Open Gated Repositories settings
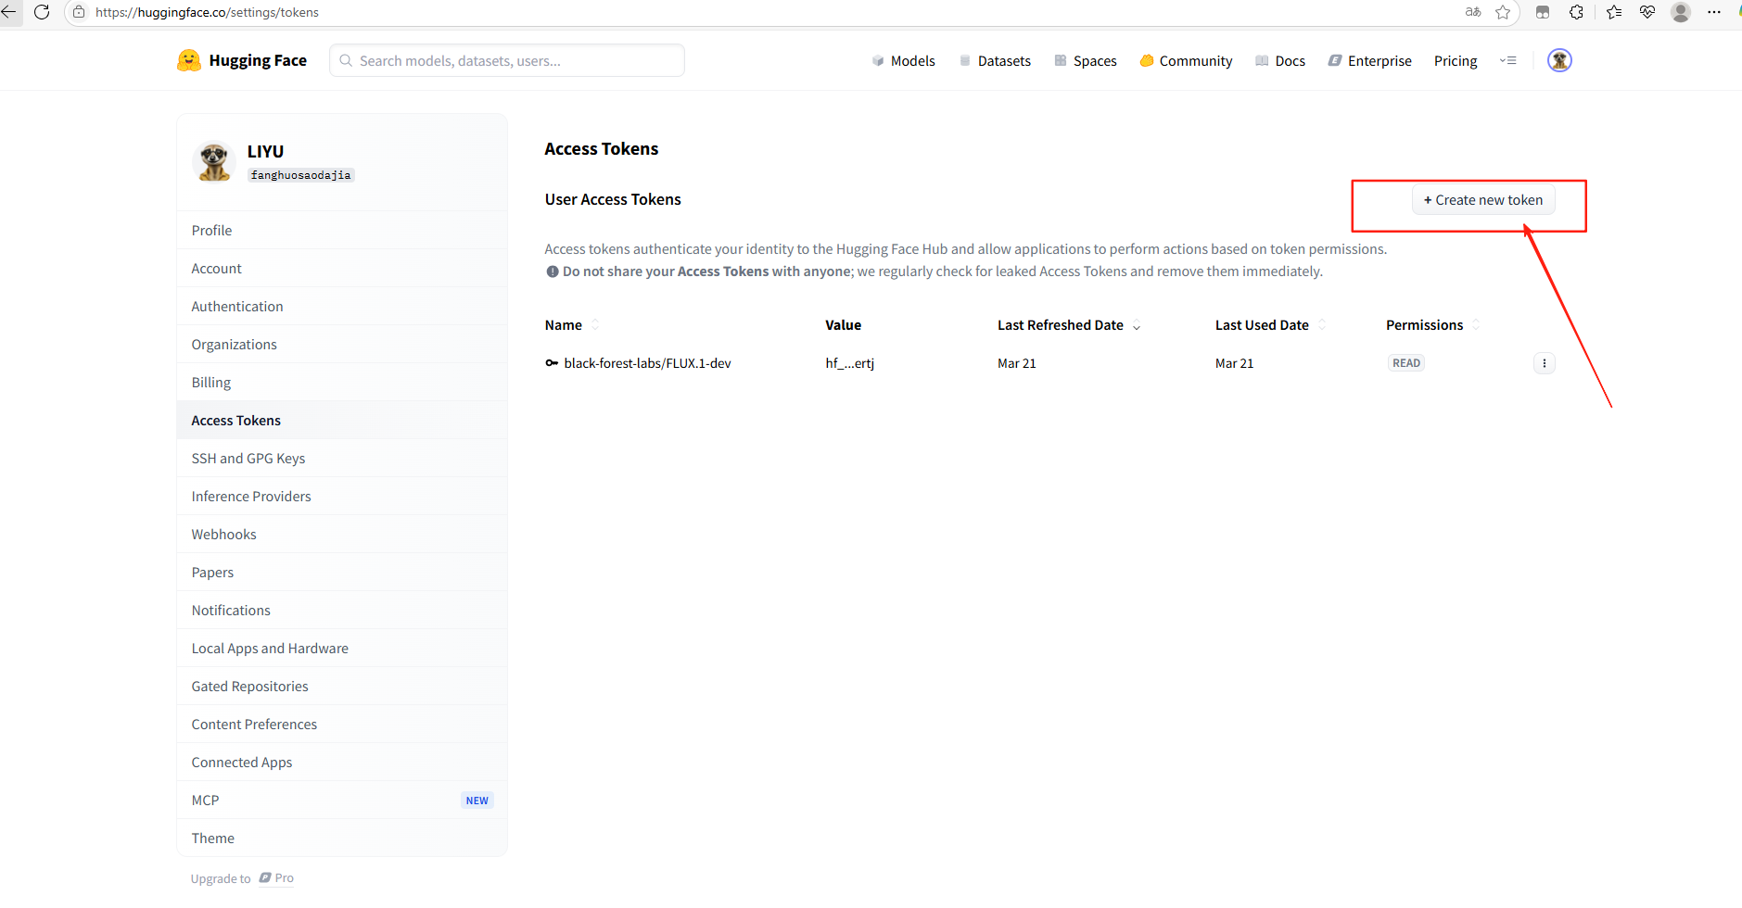This screenshot has height=908, width=1742. 342,686
